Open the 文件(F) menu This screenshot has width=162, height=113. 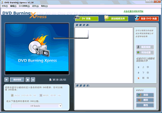click(x=5, y=6)
